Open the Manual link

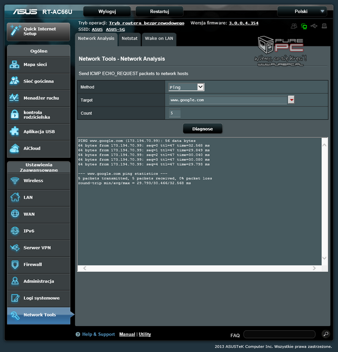pos(127,334)
